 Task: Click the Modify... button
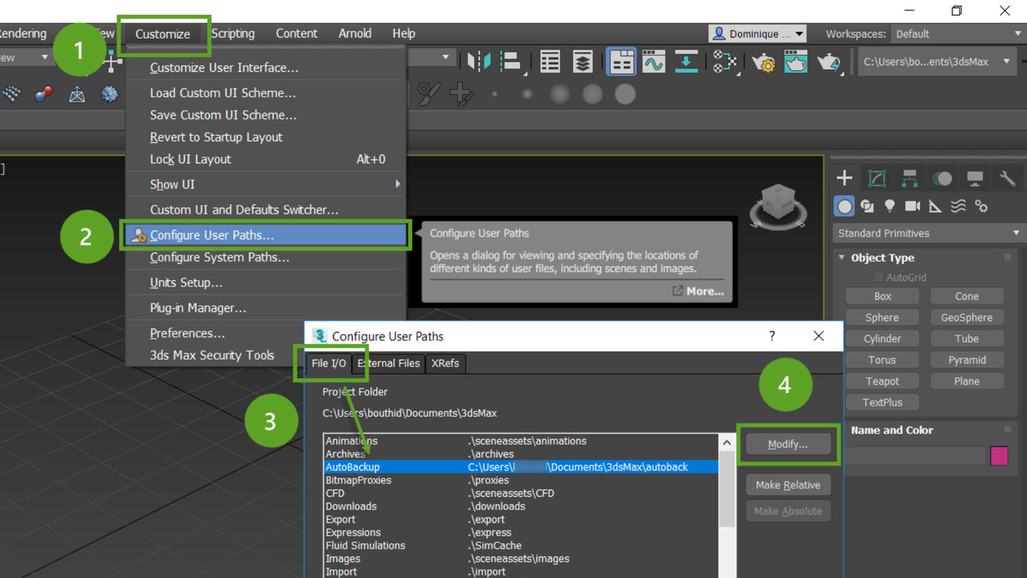788,444
